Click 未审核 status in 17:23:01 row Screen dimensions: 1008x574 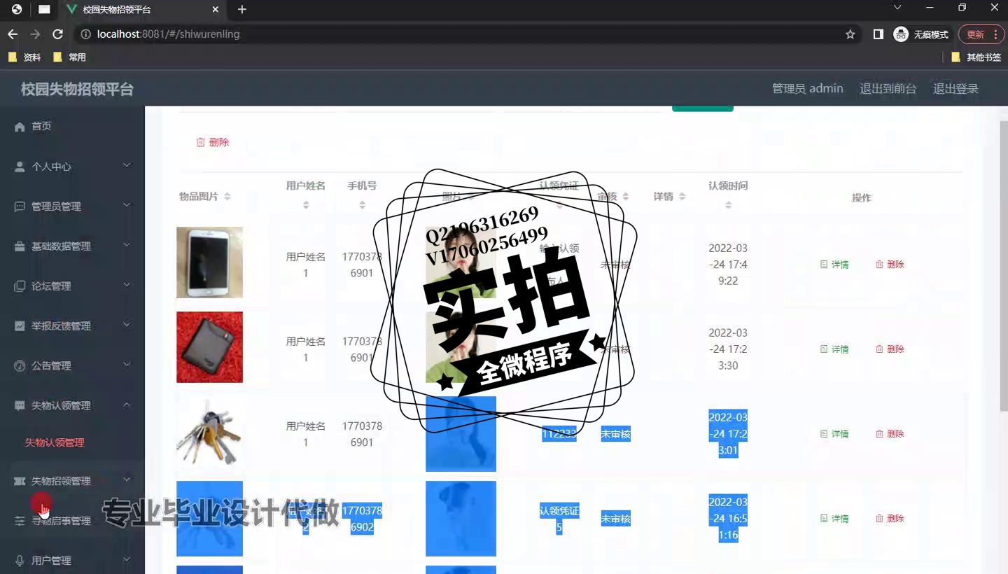pos(616,435)
